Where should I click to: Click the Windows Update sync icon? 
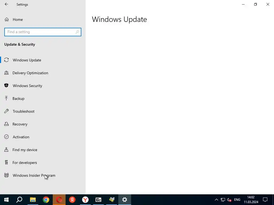pyautogui.click(x=6, y=60)
